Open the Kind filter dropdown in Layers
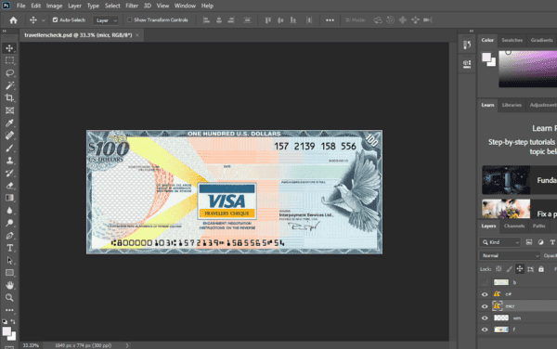 click(499, 242)
